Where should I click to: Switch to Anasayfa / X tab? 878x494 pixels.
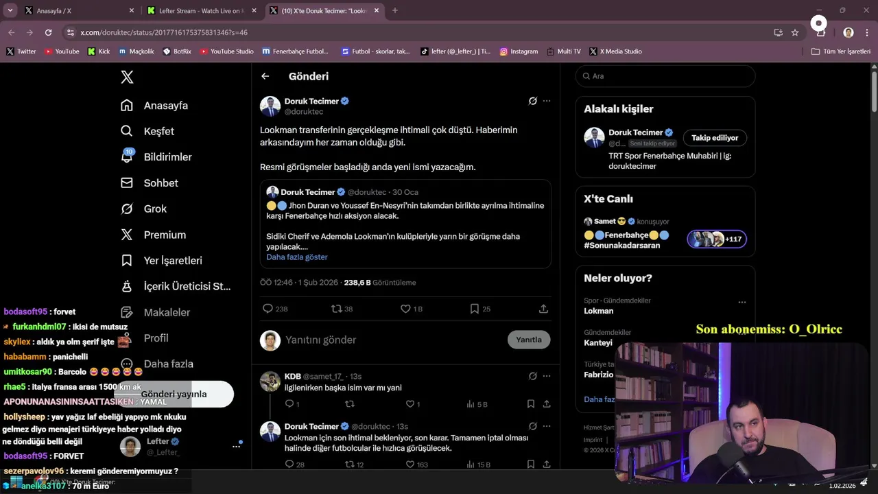point(79,11)
